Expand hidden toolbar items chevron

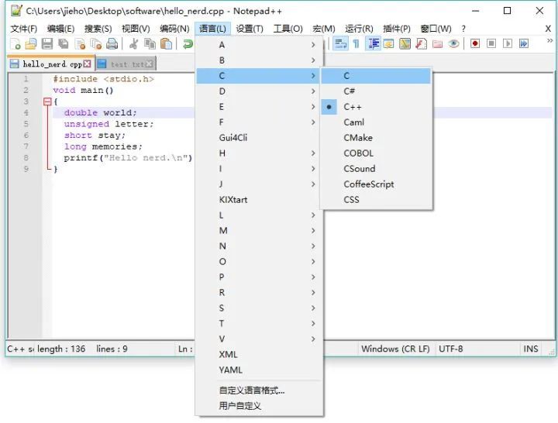549,41
